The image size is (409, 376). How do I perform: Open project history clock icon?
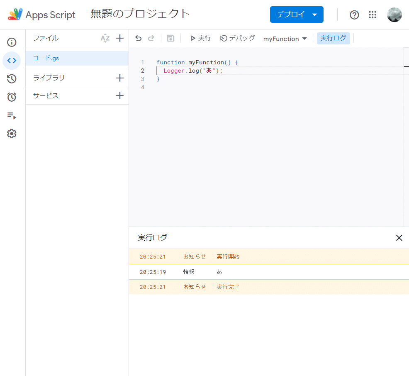12,79
